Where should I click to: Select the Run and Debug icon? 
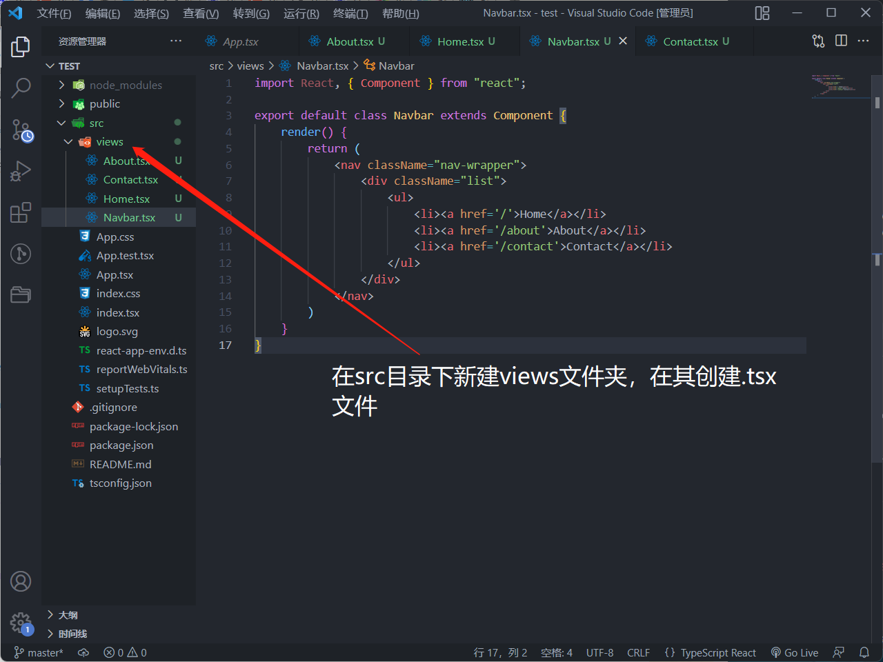20,171
